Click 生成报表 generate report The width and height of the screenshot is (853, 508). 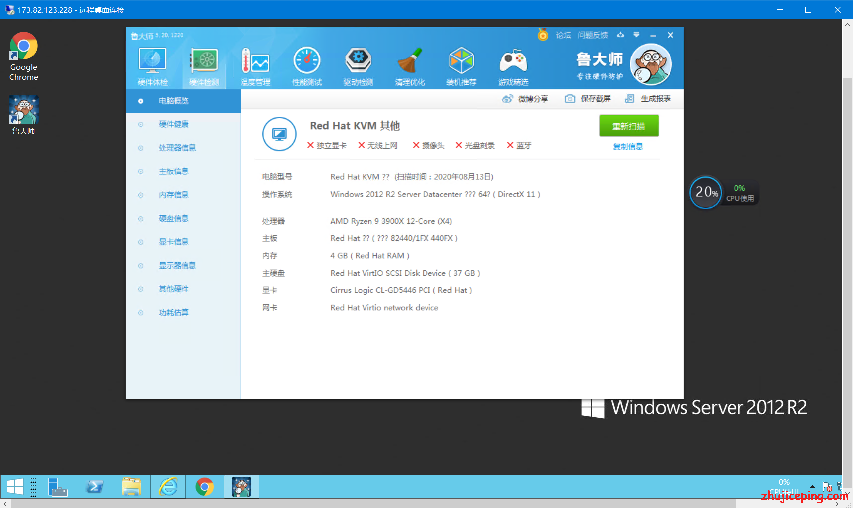648,99
